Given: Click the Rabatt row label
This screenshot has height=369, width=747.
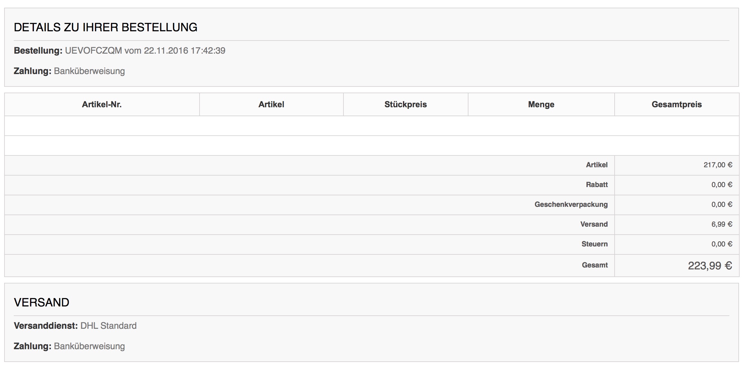Looking at the screenshot, I should point(597,185).
